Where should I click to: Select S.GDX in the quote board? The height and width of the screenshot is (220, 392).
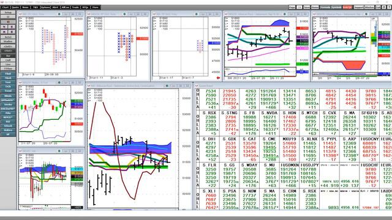[x=229, y=139]
